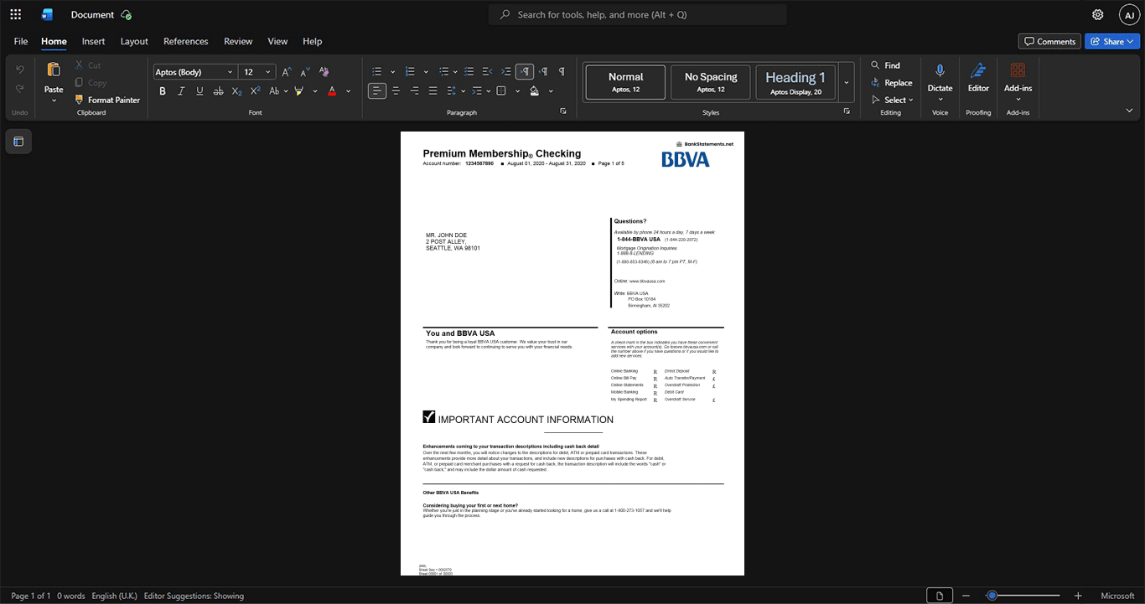Image resolution: width=1145 pixels, height=604 pixels.
Task: Clear all formatting icon
Action: click(x=324, y=72)
